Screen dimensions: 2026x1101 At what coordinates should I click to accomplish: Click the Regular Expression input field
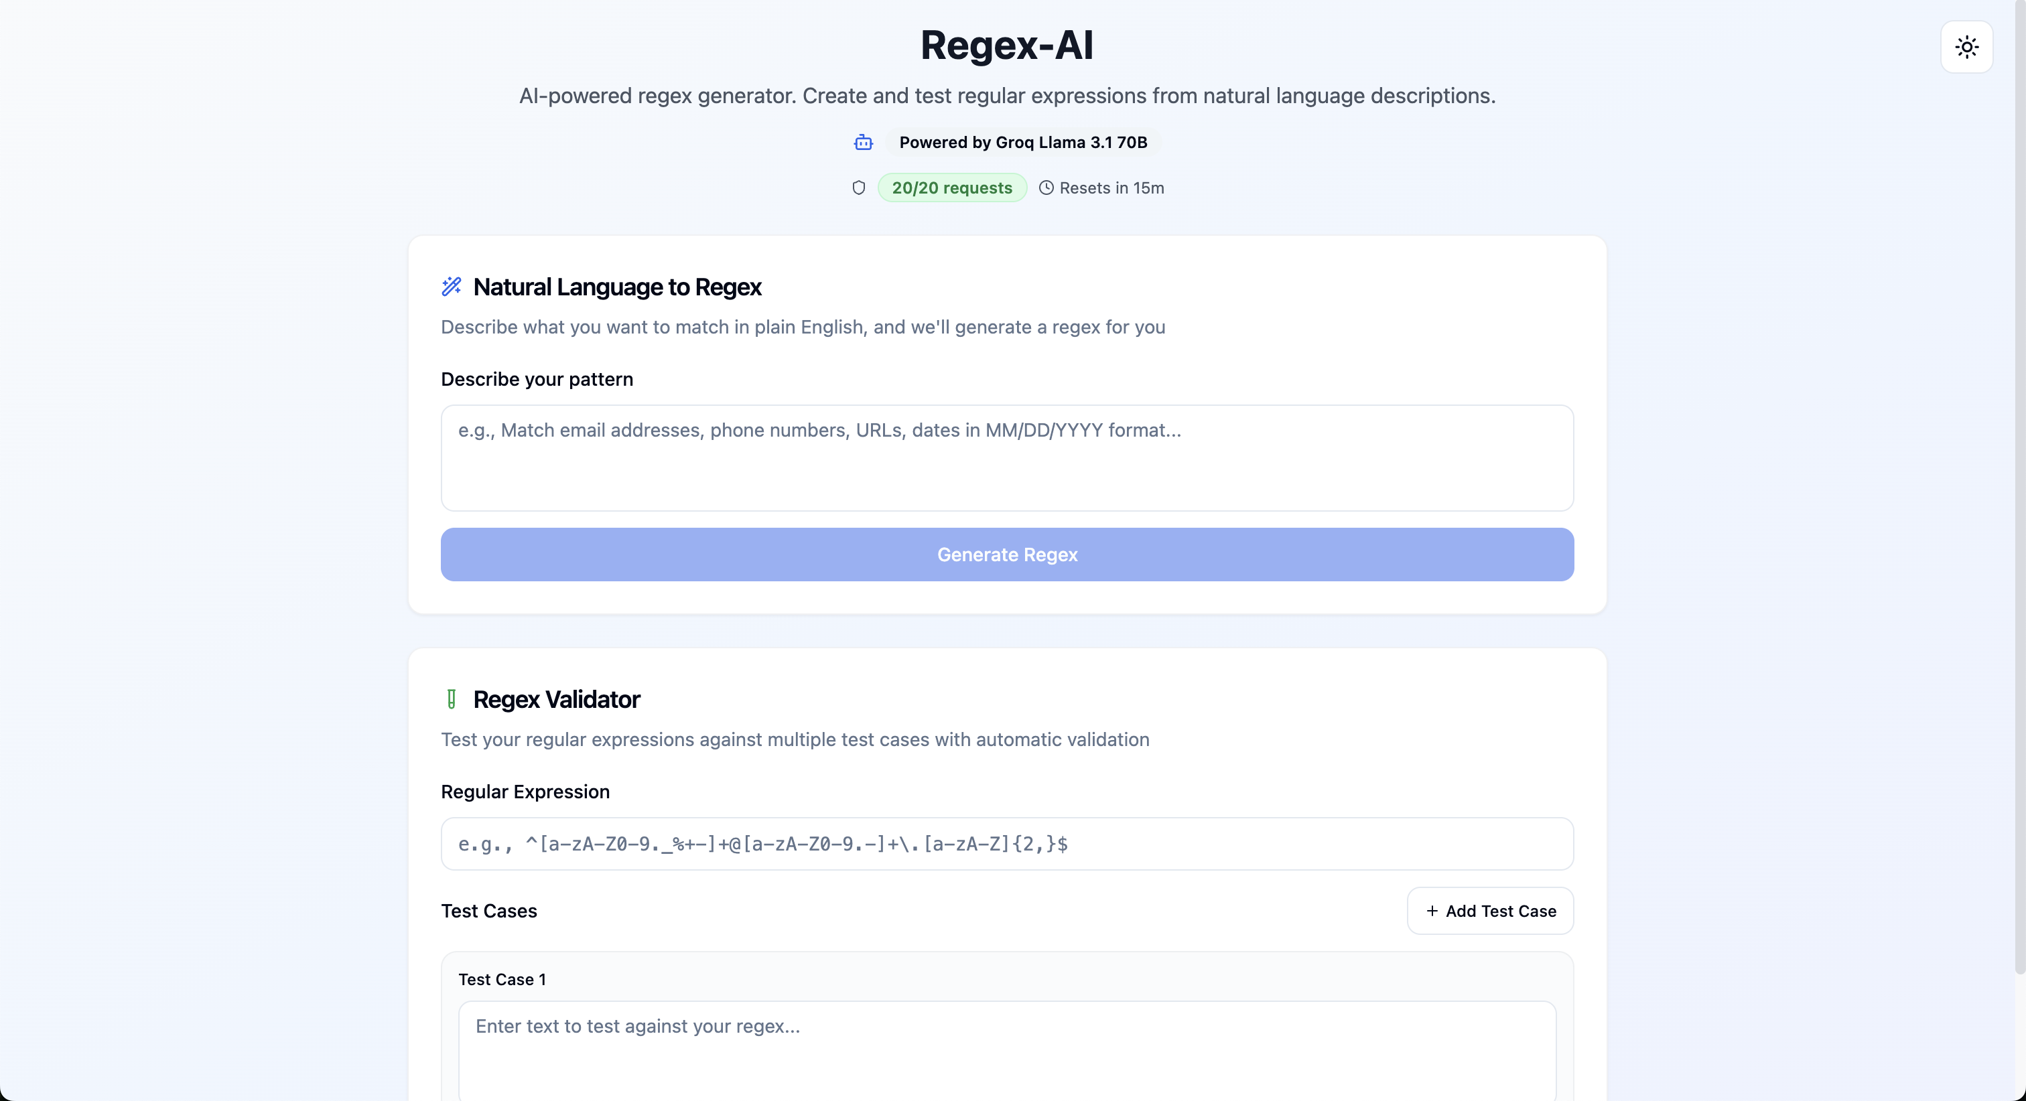click(1007, 843)
